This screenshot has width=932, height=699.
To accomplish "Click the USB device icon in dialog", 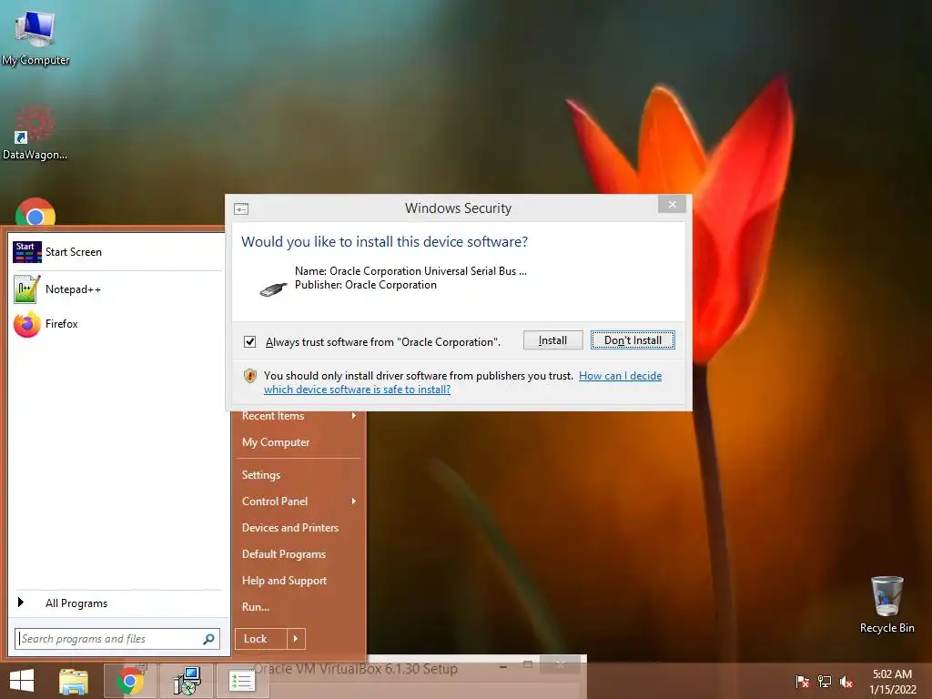I will point(273,289).
